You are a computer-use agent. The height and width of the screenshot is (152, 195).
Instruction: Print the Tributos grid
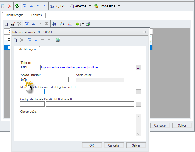pos(88,24)
